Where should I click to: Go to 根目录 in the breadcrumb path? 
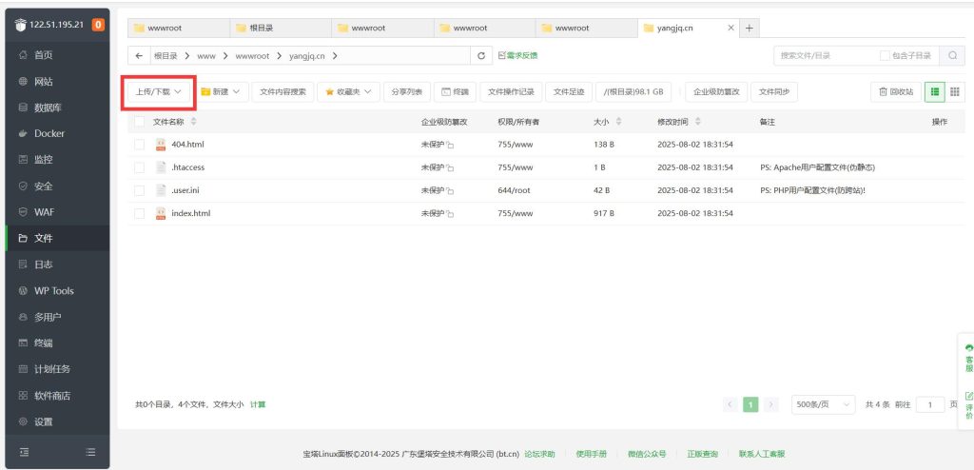[x=166, y=56]
